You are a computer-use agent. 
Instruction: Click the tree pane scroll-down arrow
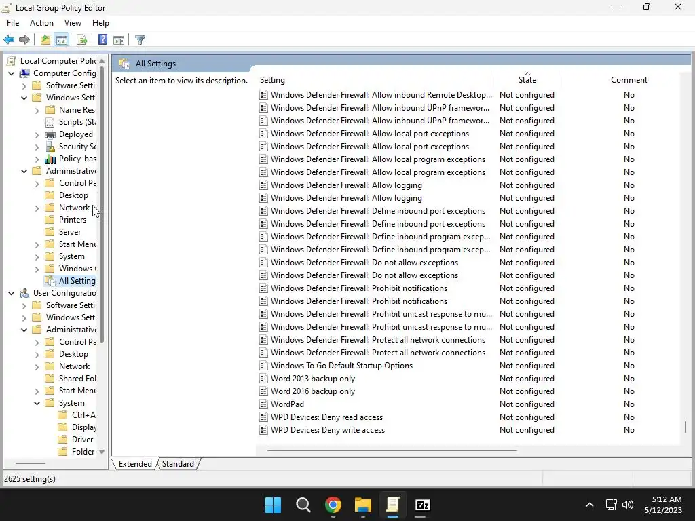(102, 452)
